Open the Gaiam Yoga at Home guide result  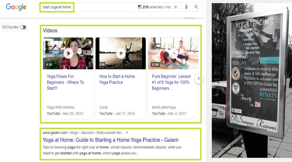[110, 140]
